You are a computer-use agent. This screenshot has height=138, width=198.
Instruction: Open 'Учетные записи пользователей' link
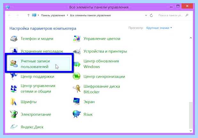35,64
